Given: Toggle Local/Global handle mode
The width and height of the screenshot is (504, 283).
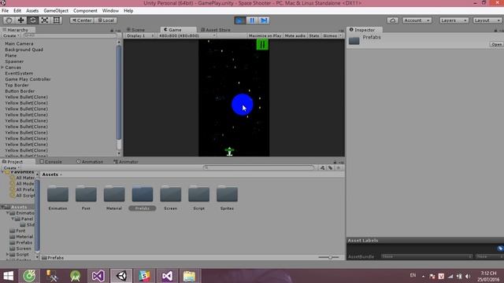Looking at the screenshot, I should (106, 20).
